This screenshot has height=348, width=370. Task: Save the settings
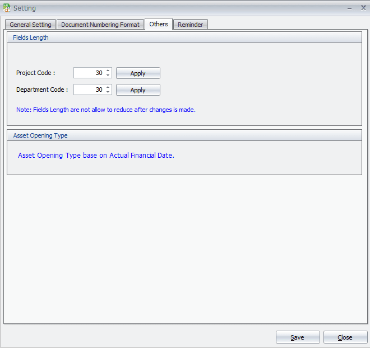298,337
